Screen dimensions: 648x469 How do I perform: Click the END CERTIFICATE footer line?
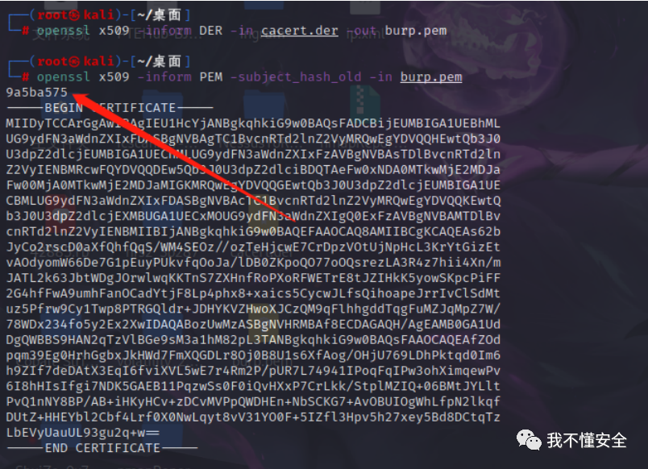point(102,448)
